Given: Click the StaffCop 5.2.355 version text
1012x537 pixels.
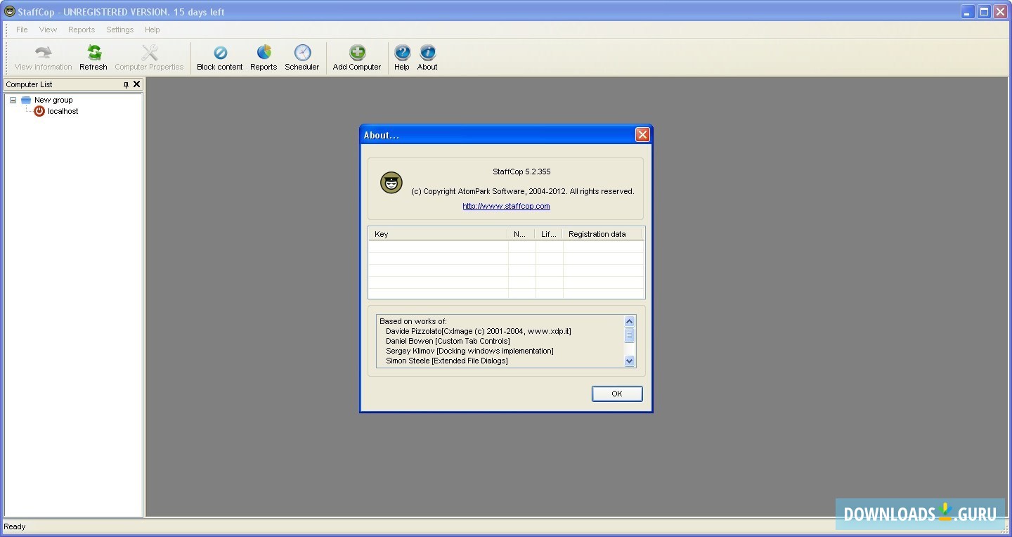Looking at the screenshot, I should [x=521, y=172].
